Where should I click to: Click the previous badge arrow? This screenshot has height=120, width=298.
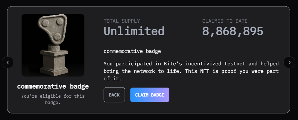click(x=8, y=62)
